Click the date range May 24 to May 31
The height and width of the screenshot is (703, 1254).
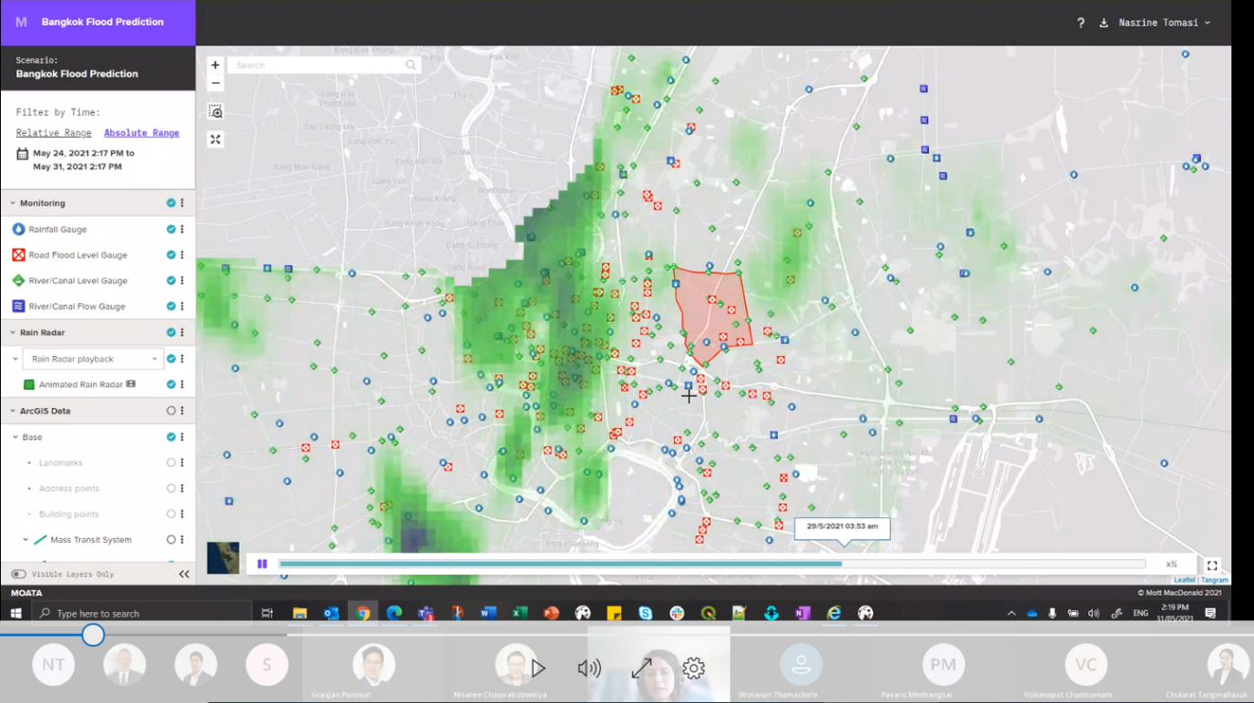click(84, 160)
